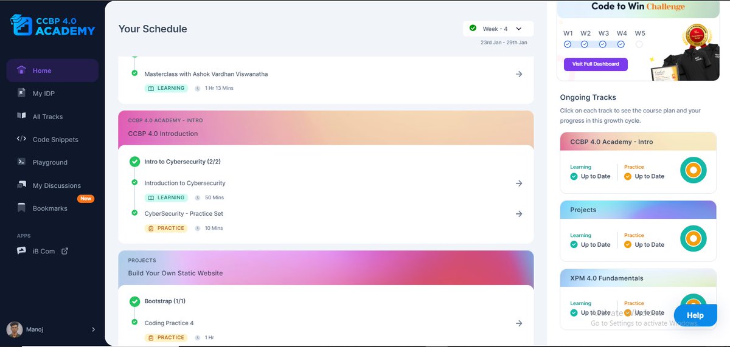The image size is (730, 347).
Task: Select the W3 completed week checkmark
Action: (603, 44)
